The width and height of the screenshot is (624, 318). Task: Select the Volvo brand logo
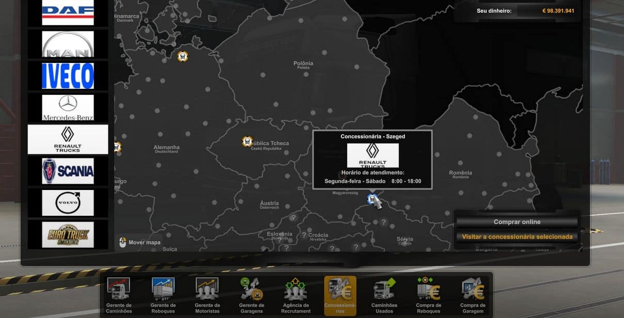coord(68,203)
